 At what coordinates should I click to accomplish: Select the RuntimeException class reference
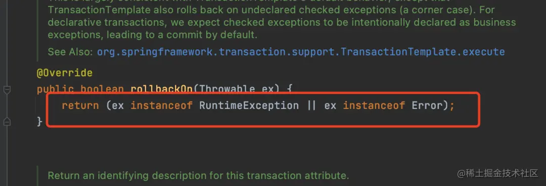[x=249, y=105]
